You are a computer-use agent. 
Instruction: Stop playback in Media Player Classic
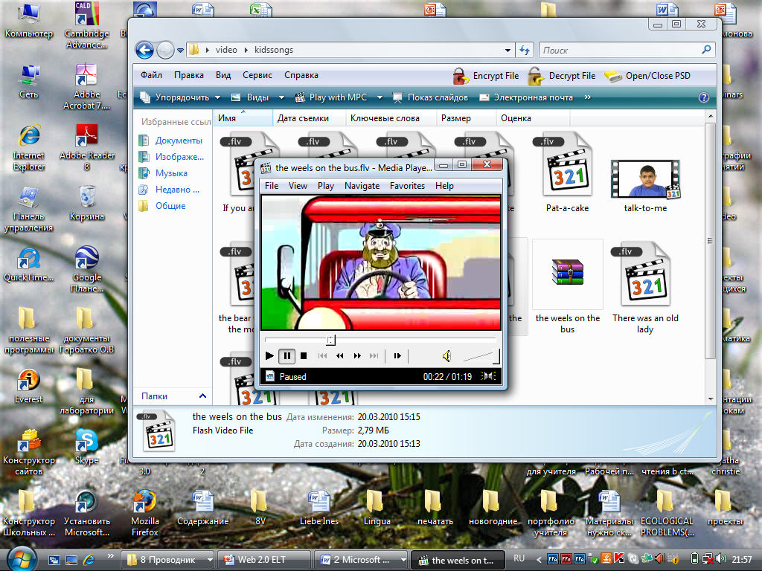pos(304,356)
